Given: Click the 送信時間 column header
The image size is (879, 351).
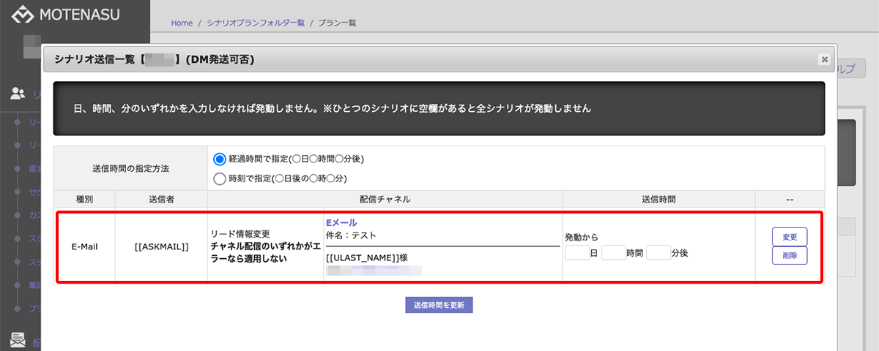Looking at the screenshot, I should (658, 199).
